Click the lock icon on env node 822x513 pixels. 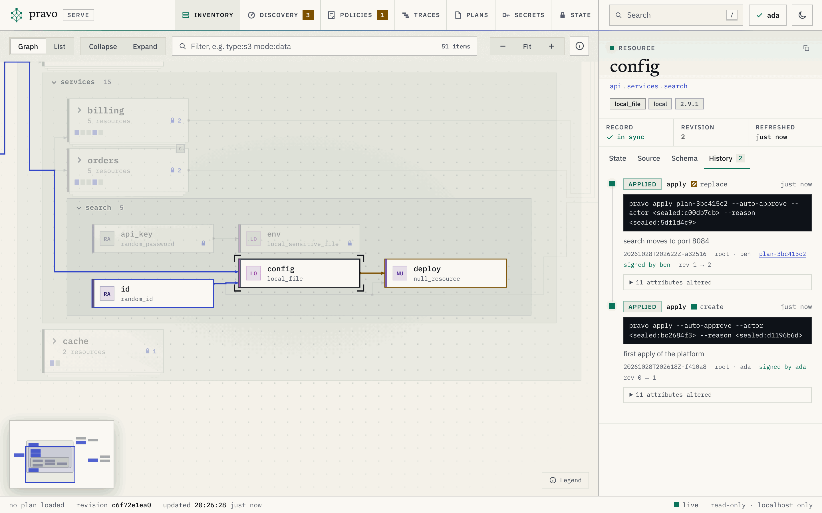(350, 243)
